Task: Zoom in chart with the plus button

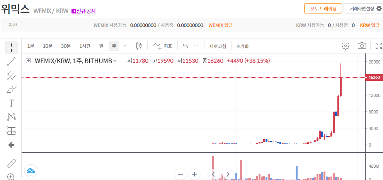Action: 194,174
